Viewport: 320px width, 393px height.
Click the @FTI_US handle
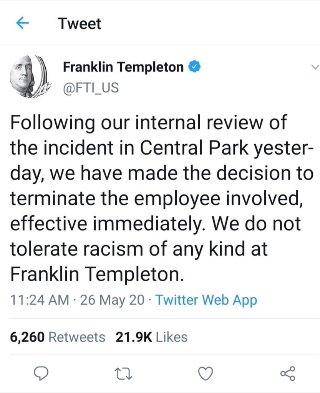pos(91,88)
